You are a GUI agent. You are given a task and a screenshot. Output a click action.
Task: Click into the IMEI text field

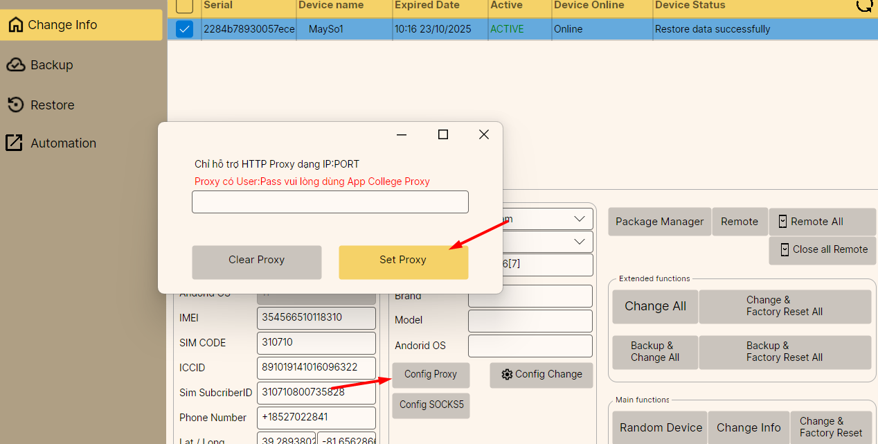316,318
